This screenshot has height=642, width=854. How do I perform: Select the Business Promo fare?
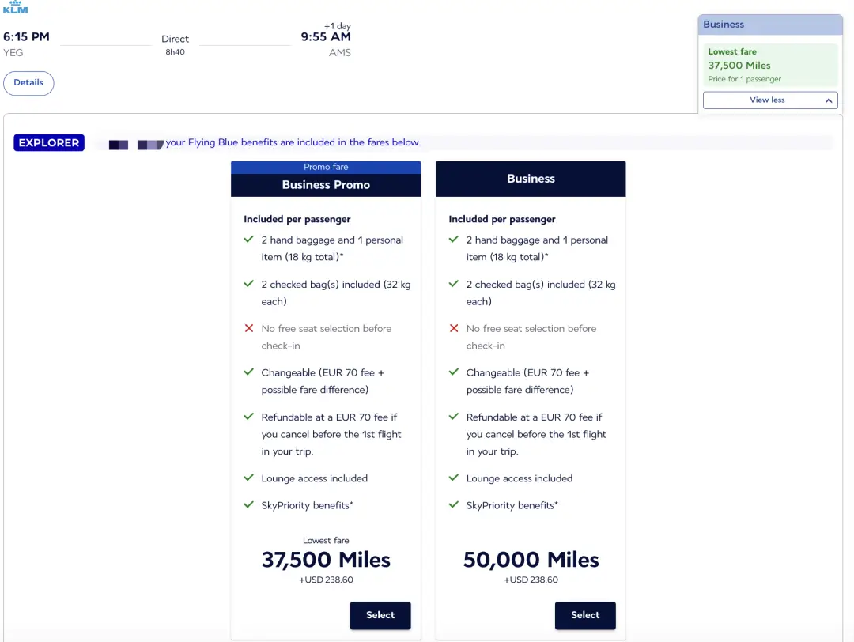(380, 615)
